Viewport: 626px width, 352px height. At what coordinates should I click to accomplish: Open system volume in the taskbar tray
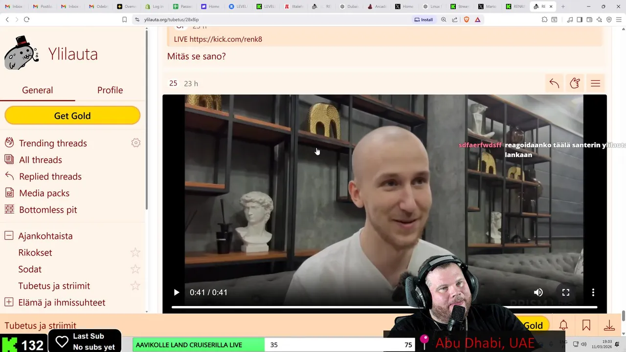click(583, 344)
